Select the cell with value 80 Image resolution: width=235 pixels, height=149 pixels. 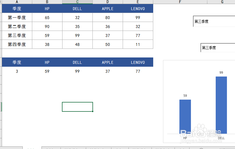tap(108, 18)
